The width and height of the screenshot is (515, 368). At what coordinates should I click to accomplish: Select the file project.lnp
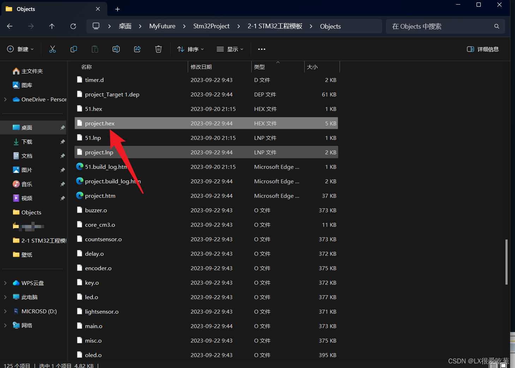pyautogui.click(x=206, y=152)
